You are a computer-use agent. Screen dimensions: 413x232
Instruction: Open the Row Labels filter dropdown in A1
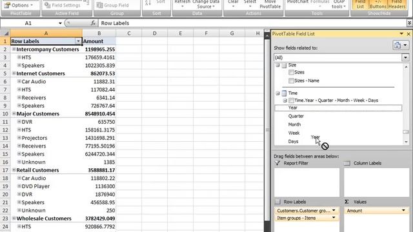(78, 41)
